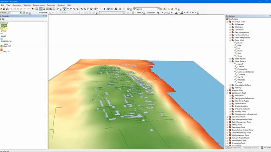Collapse the Raster Math toolset
271x152 pixels.
click(x=230, y=40)
